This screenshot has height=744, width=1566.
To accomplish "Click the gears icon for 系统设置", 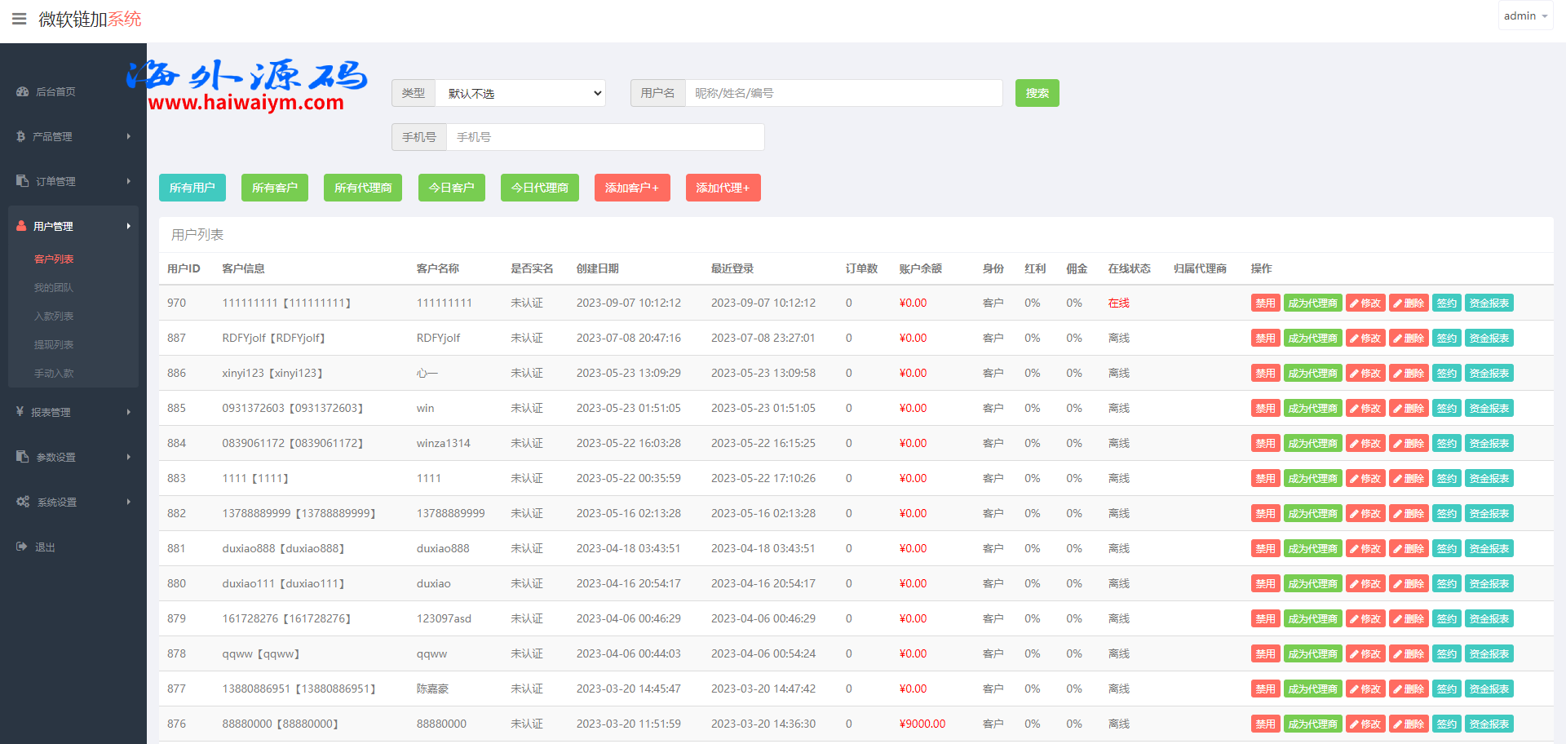I will click(23, 502).
